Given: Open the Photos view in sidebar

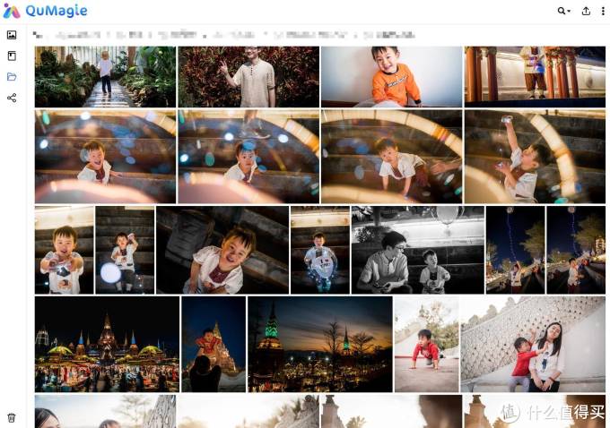Looking at the screenshot, I should pos(12,35).
